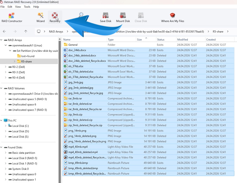The image size is (237, 183).
Task: Select the zip_9mb_deleted.zip archive icon
Action: click(x=65, y=120)
